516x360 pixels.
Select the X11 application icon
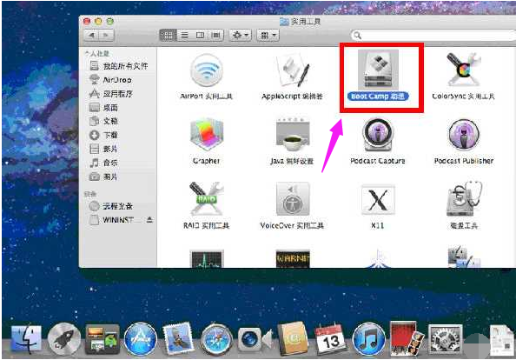coord(378,200)
